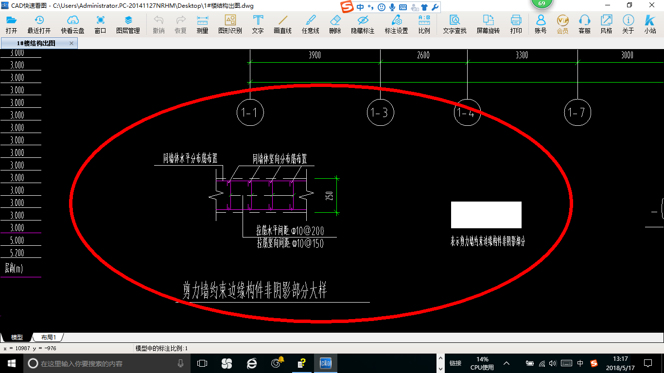The height and width of the screenshot is (373, 664).
Task: Toggle Chinese/English mode 中 in the Sogou bar
Action: point(360,7)
